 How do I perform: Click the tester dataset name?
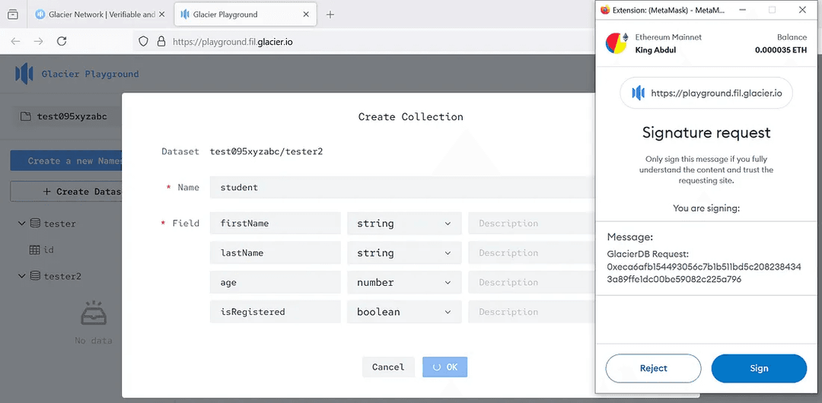click(60, 224)
